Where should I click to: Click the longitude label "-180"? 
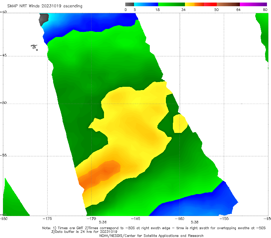tap(4, 219)
